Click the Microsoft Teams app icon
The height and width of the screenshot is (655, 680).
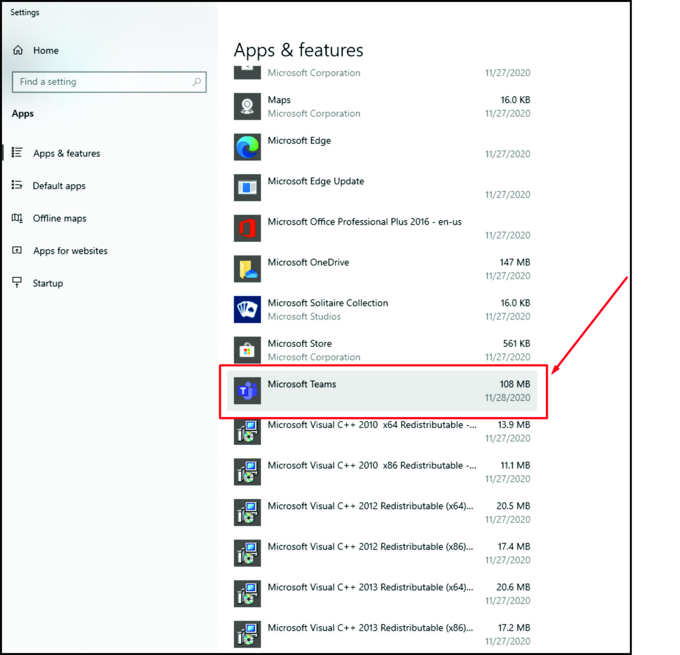pyautogui.click(x=247, y=390)
